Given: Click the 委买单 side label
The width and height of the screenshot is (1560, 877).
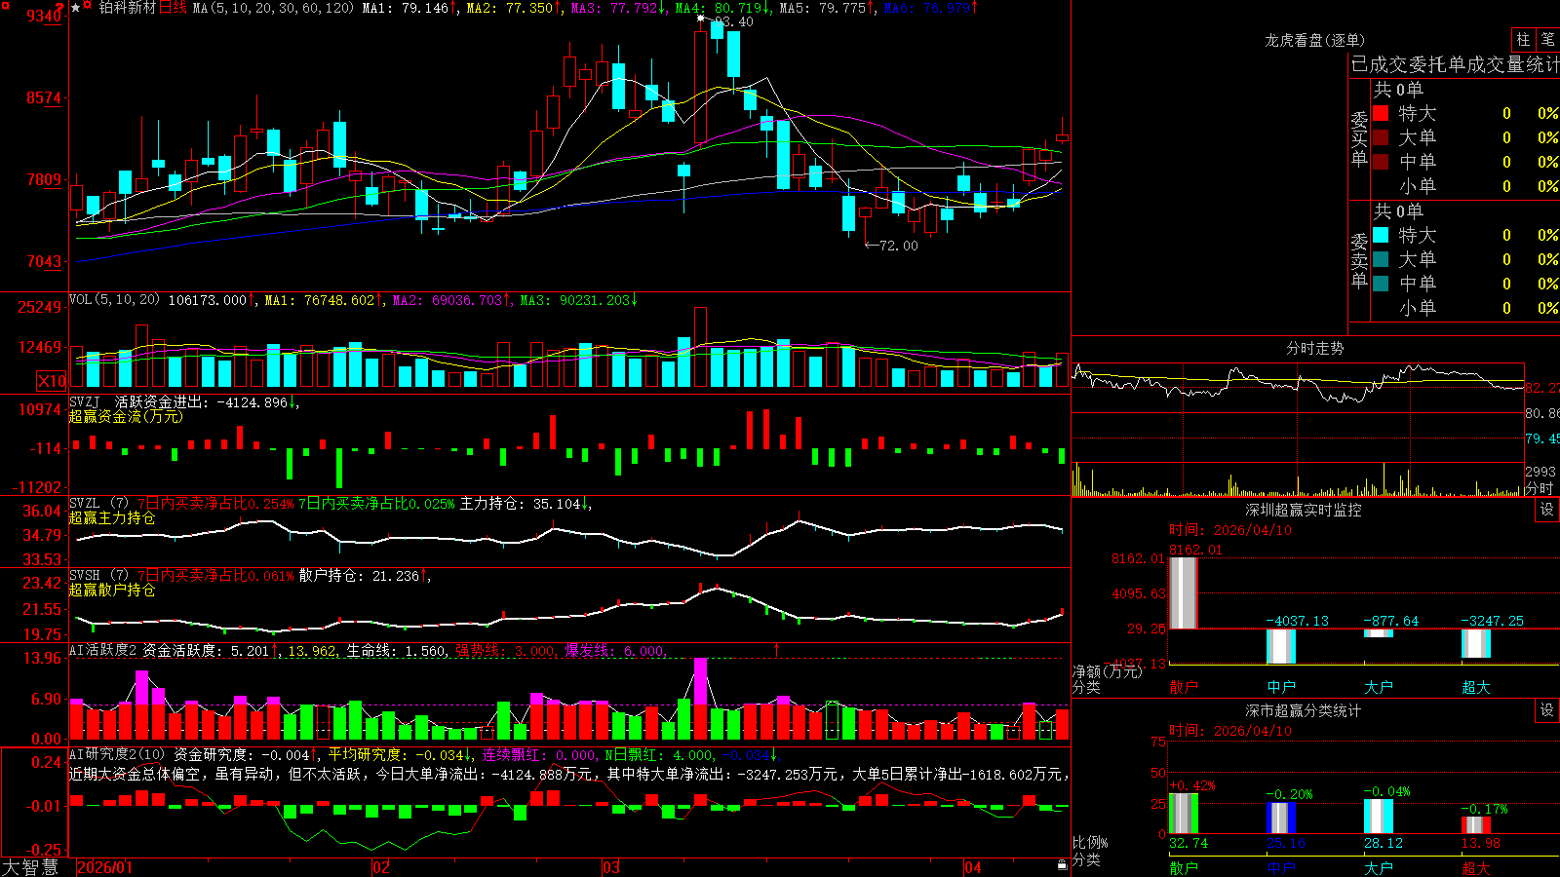Looking at the screenshot, I should pyautogui.click(x=1359, y=138).
